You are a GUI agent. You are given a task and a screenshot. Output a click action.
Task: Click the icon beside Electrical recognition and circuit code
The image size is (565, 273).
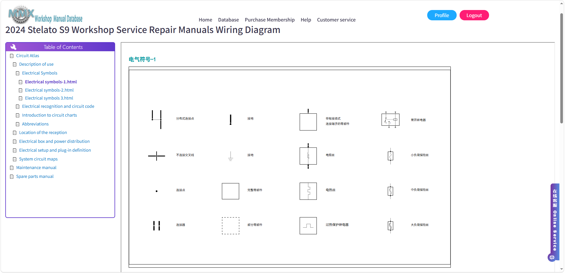(18, 107)
